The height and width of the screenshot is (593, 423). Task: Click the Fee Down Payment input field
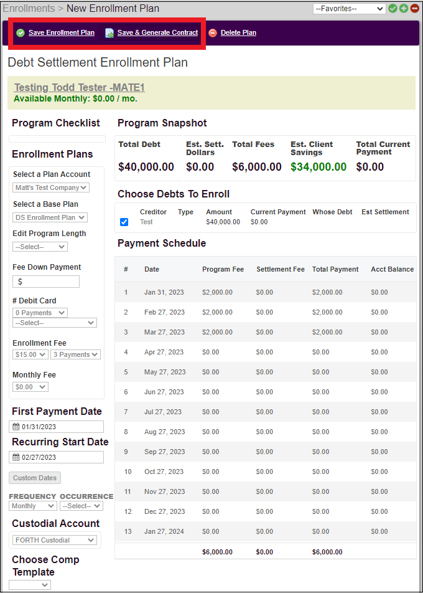click(x=45, y=281)
